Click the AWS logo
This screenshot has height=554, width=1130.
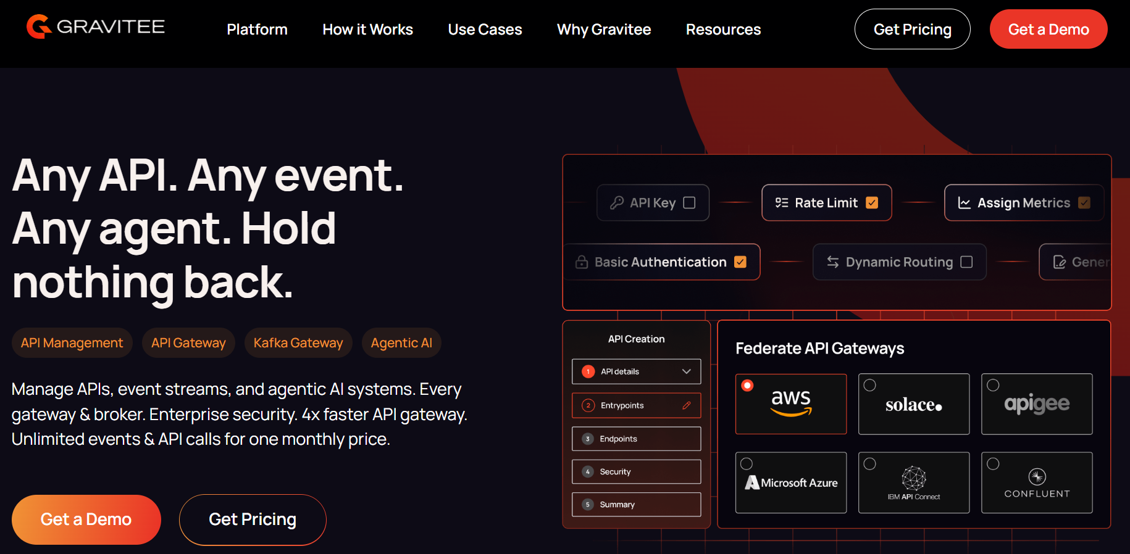pyautogui.click(x=791, y=403)
